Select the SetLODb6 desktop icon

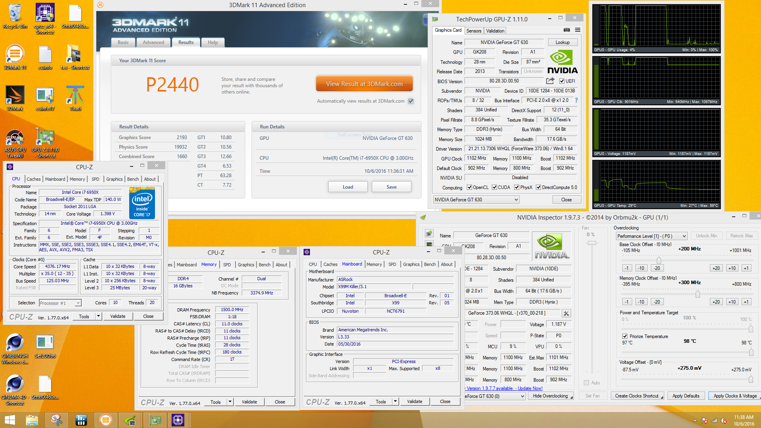tap(45, 346)
